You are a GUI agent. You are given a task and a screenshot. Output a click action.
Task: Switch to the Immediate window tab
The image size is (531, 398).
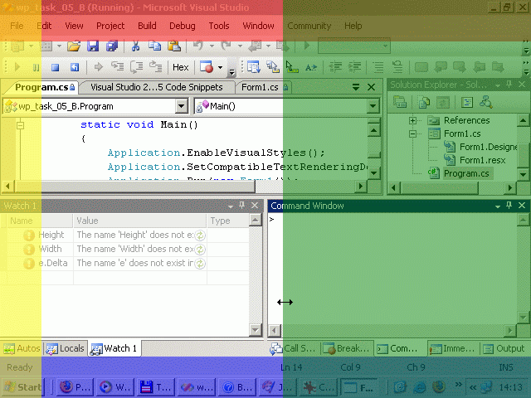click(x=453, y=348)
